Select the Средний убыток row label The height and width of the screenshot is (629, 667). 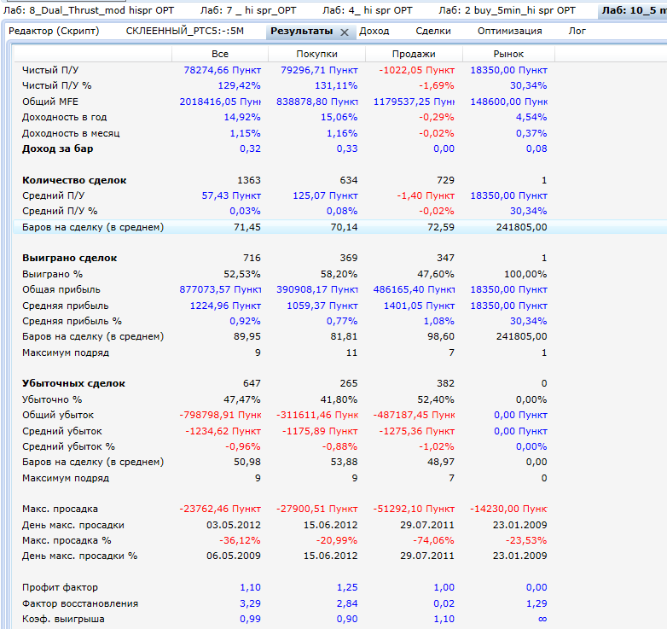coord(61,431)
